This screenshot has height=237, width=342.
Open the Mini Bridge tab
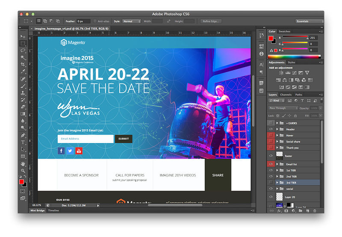pyautogui.click(x=38, y=210)
